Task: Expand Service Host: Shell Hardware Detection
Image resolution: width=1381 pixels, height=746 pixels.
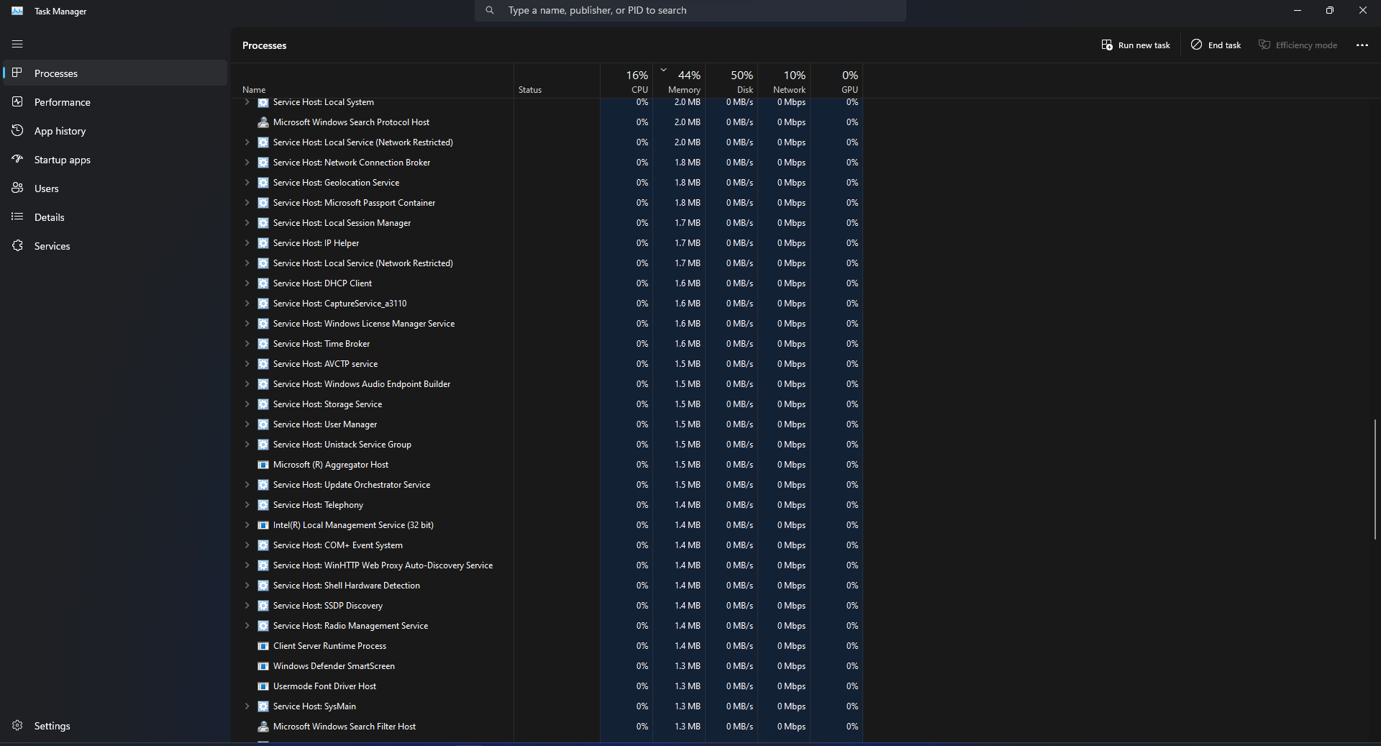Action: 247,586
